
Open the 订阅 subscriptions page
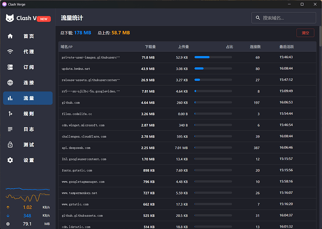pyautogui.click(x=28, y=67)
